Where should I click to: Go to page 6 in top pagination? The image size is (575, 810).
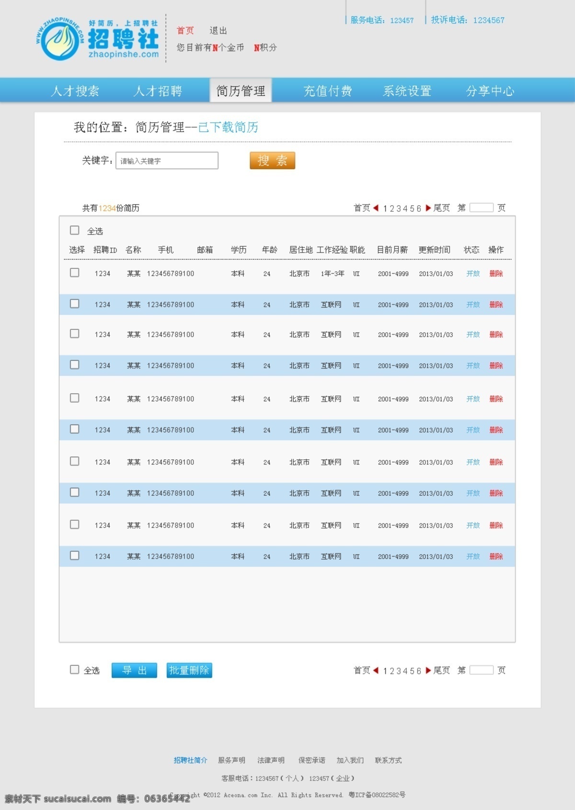point(419,208)
